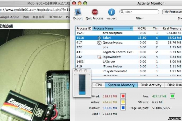Viewport: 182px width, 121px height.
Task: Select the Quicksilver process row
Action: 129,43
